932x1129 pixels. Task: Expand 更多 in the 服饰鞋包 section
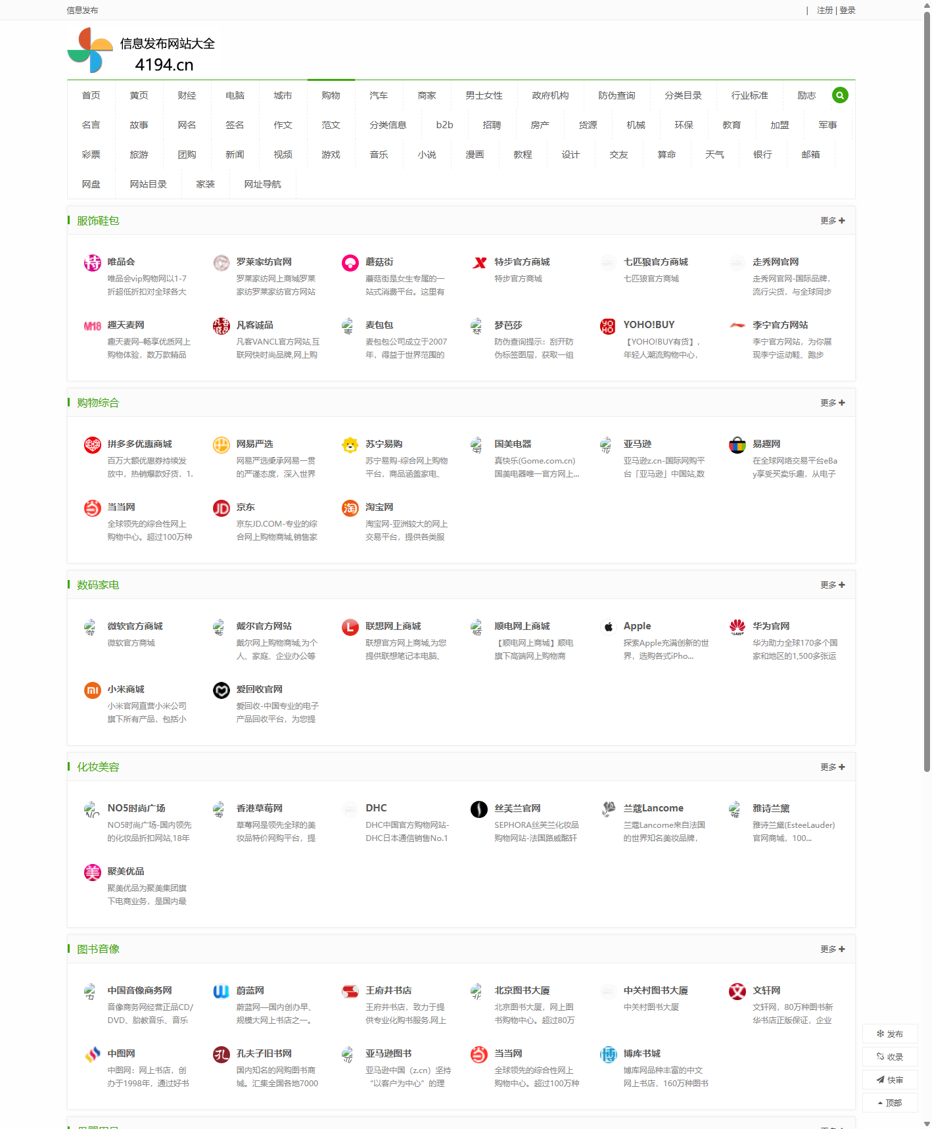coord(832,221)
